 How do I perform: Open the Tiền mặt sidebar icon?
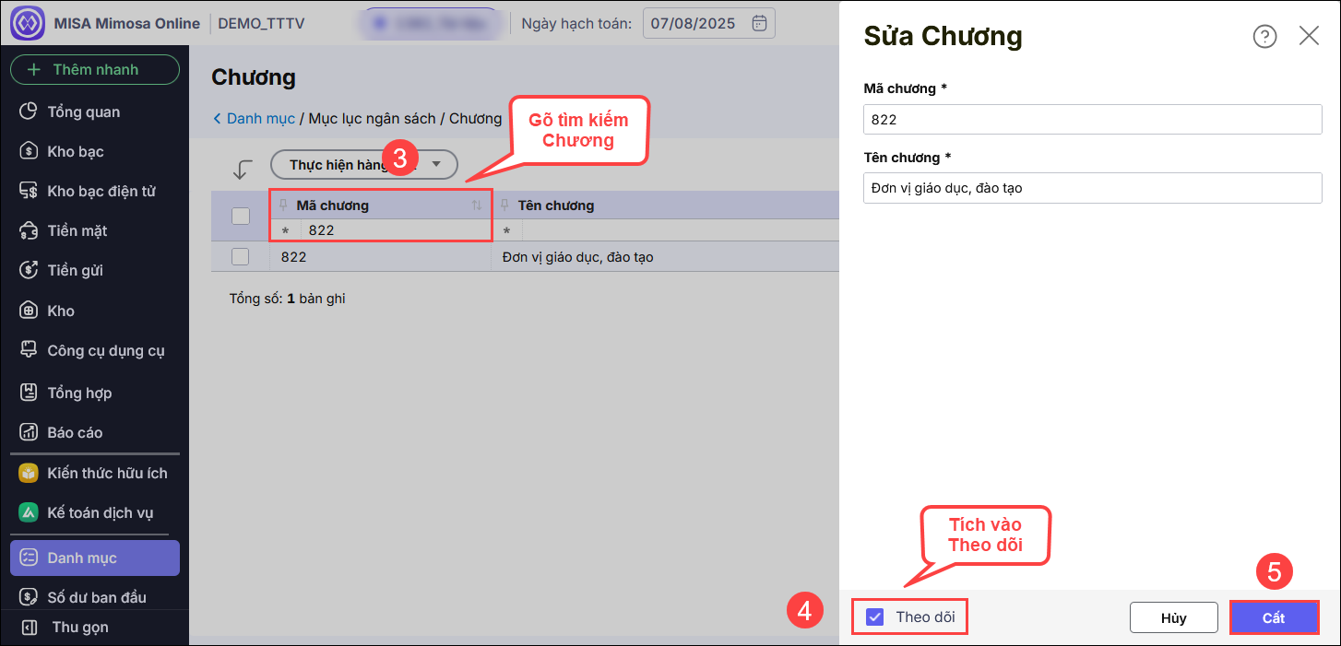coord(29,230)
